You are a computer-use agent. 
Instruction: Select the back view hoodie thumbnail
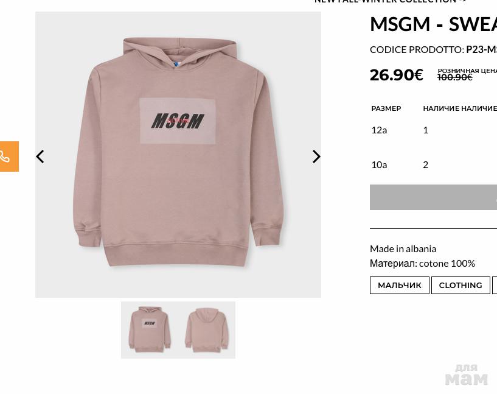pos(207,330)
